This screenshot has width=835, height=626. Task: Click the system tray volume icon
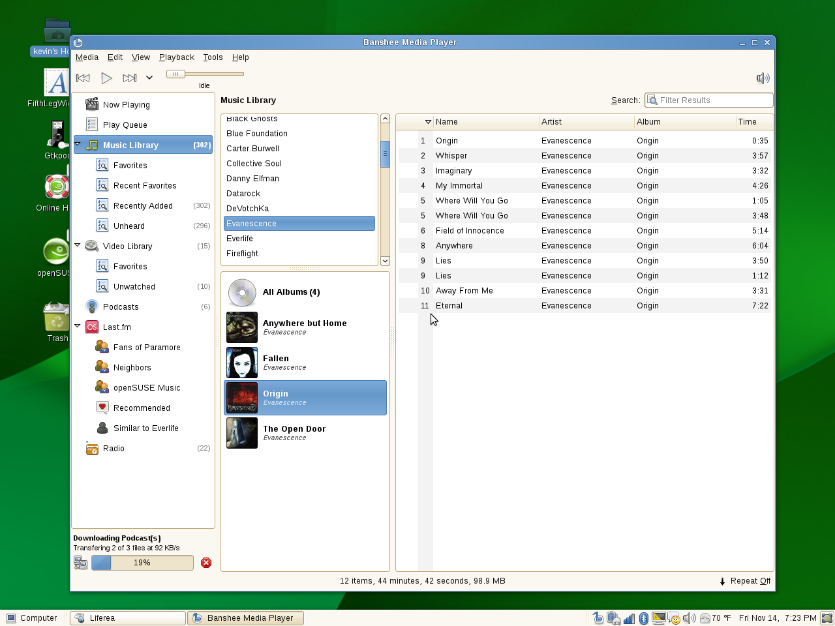tap(689, 618)
